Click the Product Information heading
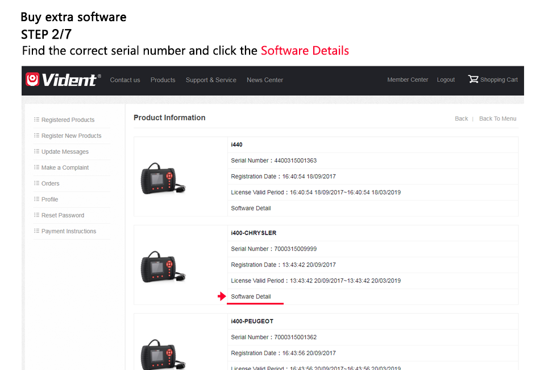 click(169, 118)
